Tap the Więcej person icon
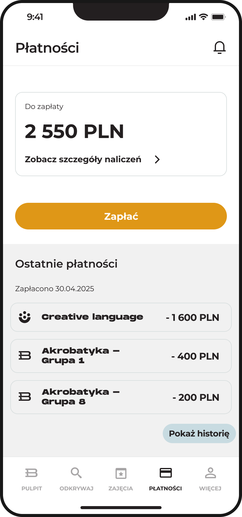Image resolution: width=242 pixels, height=517 pixels. tap(210, 473)
